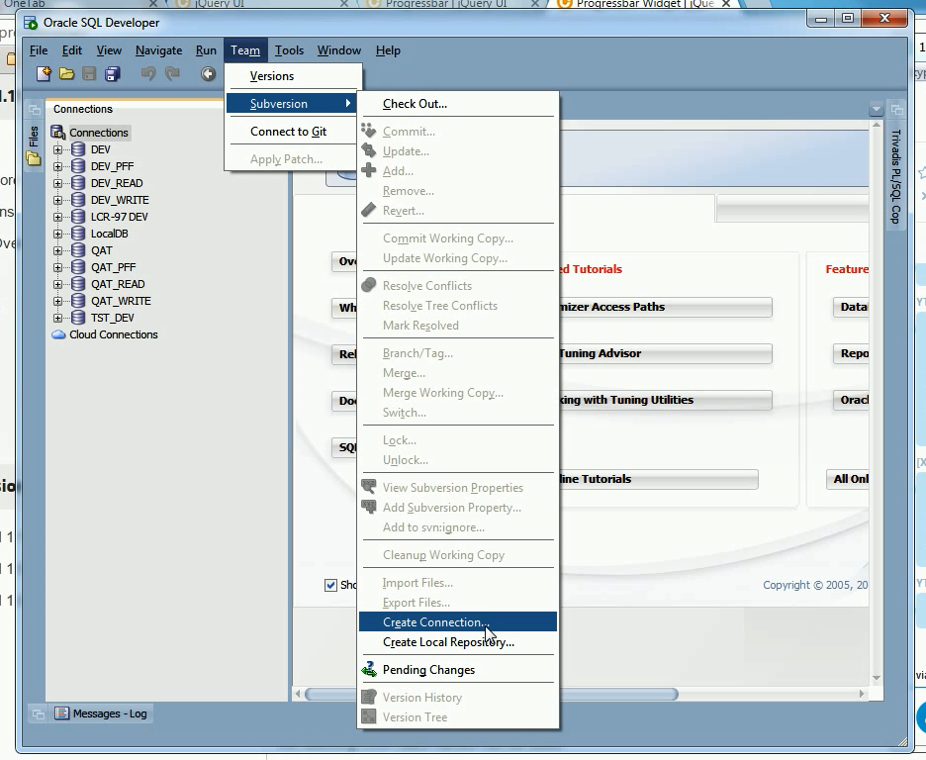
Task: Click the Commit icon in submenu
Action: pos(368,131)
